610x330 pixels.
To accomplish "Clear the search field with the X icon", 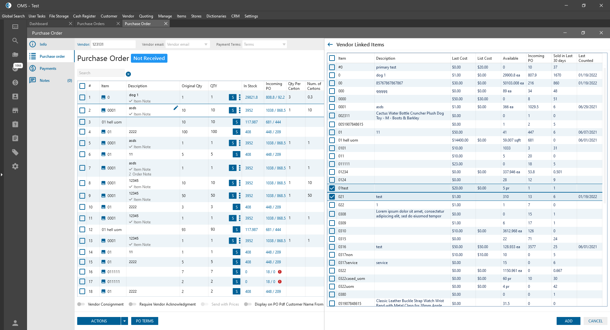I will (x=128, y=74).
